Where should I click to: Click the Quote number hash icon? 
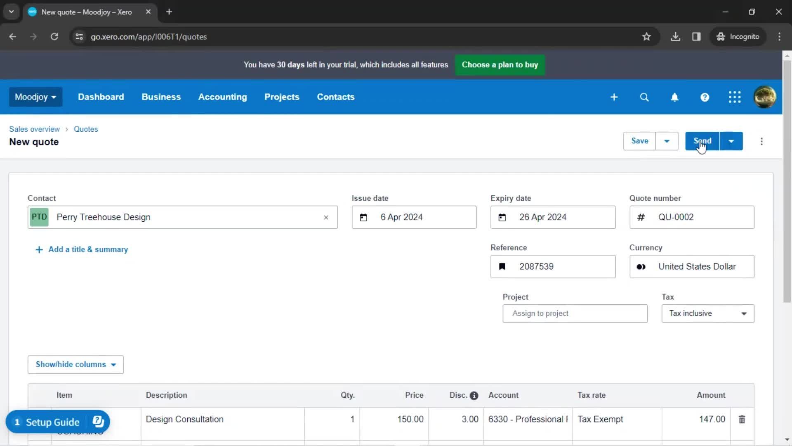pos(641,217)
